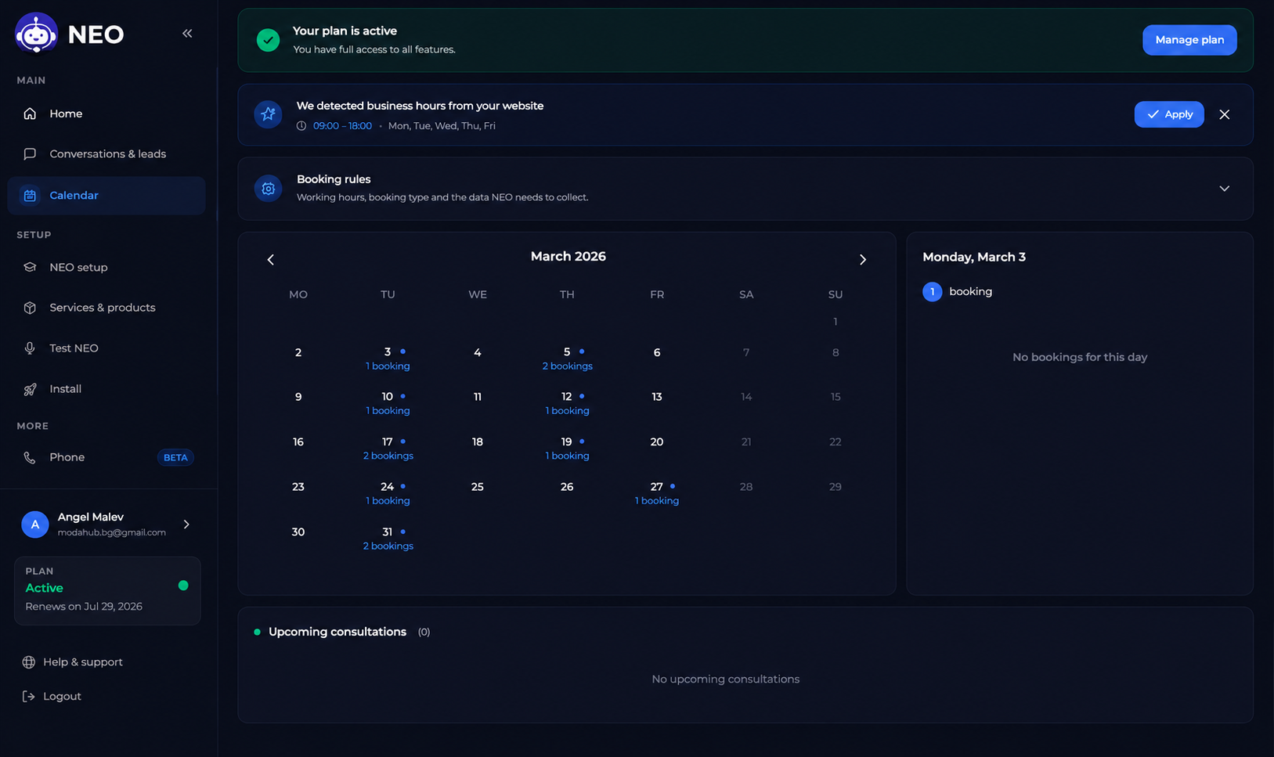This screenshot has height=757, width=1274.
Task: Select March 12 in the calendar
Action: 567,403
